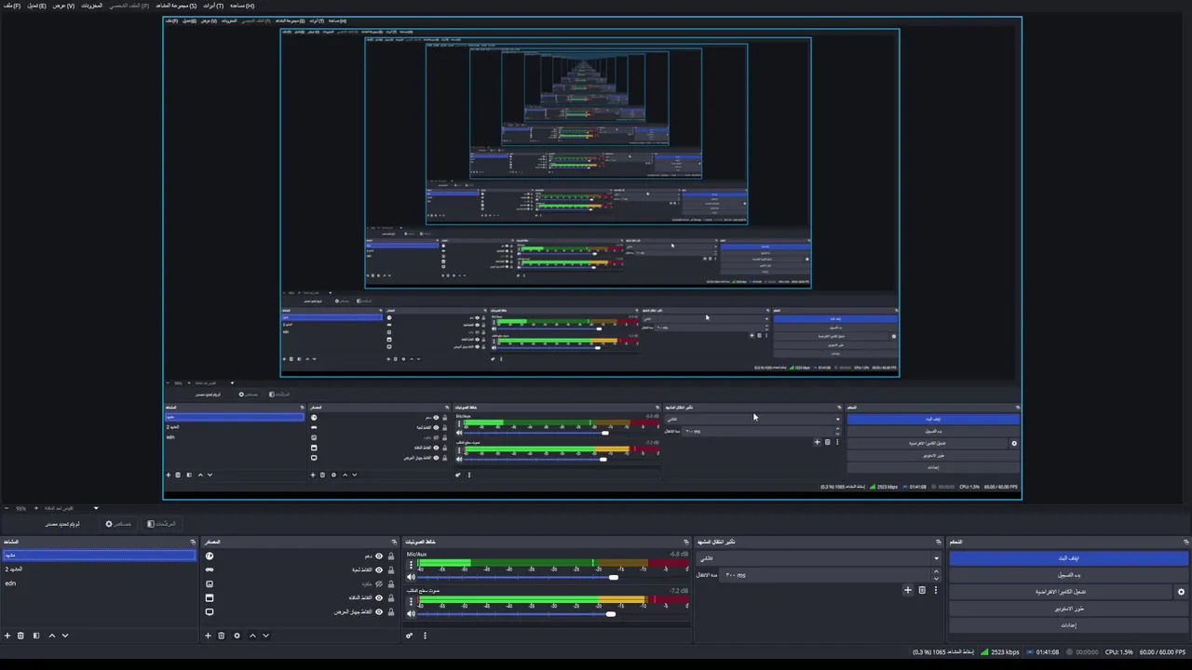Toggle visibility of the display capture source
The width and height of the screenshot is (1192, 670).
(379, 611)
